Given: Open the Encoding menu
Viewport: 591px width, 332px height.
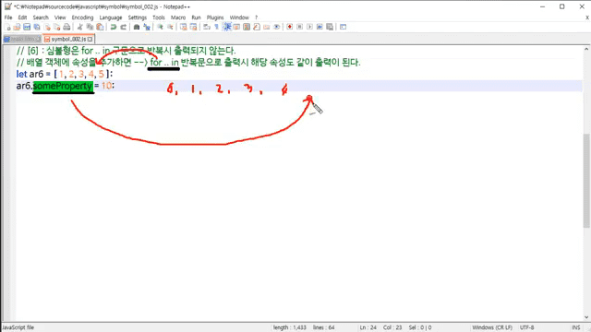Looking at the screenshot, I should tap(82, 18).
